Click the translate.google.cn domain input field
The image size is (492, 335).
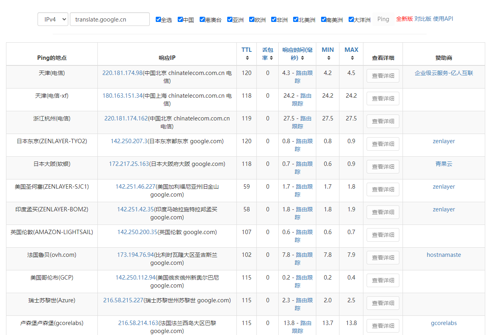pos(110,19)
